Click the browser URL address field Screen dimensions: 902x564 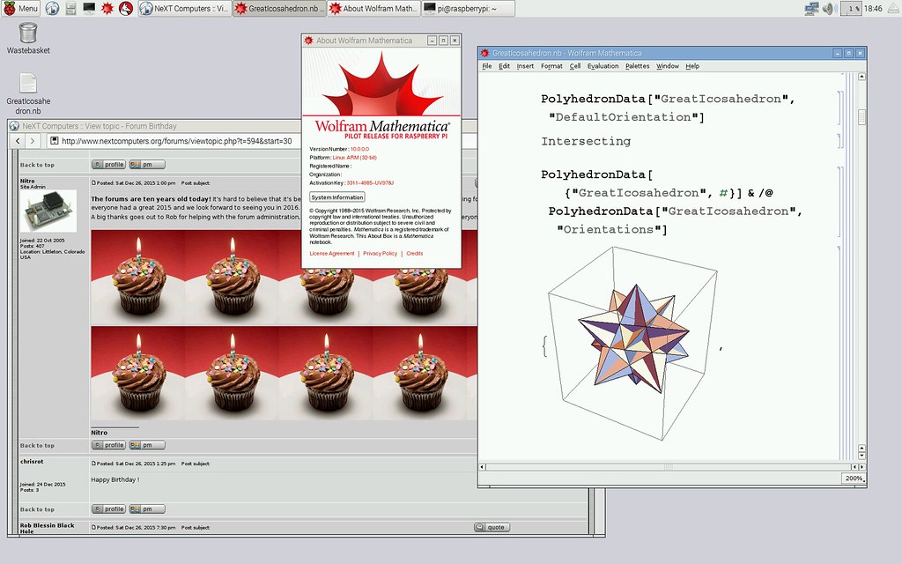click(264, 141)
